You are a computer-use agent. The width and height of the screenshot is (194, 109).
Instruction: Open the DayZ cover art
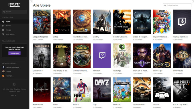pyautogui.click(x=102, y=90)
